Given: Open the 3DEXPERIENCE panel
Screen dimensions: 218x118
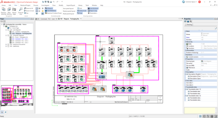Looking at the screenshot, I should [51, 11].
